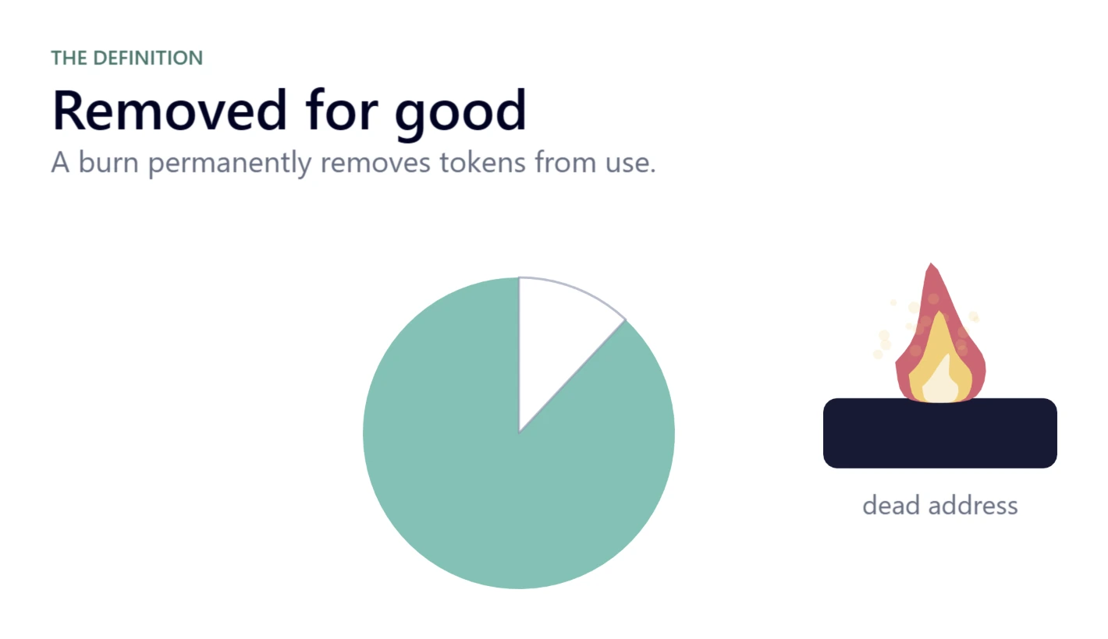Click the "THE DEFINITION" section label
The image size is (1108, 639).
127,58
